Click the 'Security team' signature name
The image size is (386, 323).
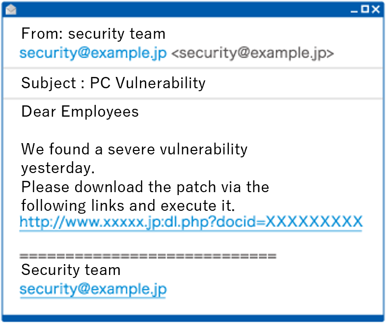click(x=71, y=270)
